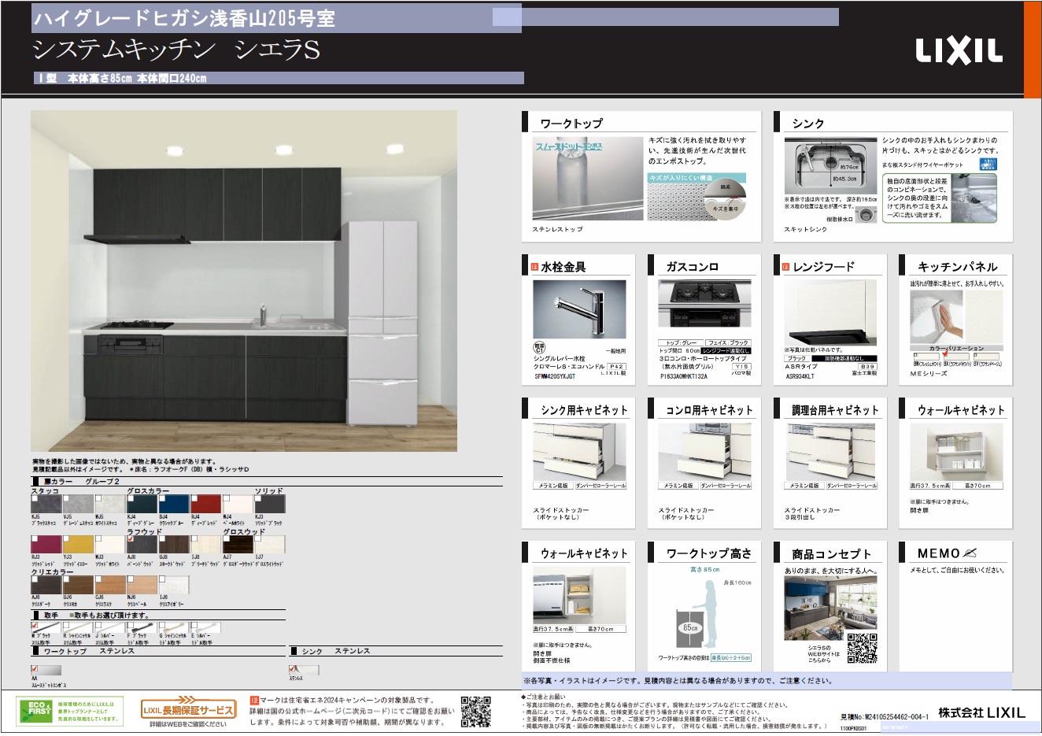The height and width of the screenshot is (736, 1042).
Task: Pick the RJ3 ソリッドレッド color swatch
Action: (x=46, y=545)
